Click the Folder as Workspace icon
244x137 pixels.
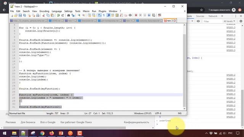[126, 15]
